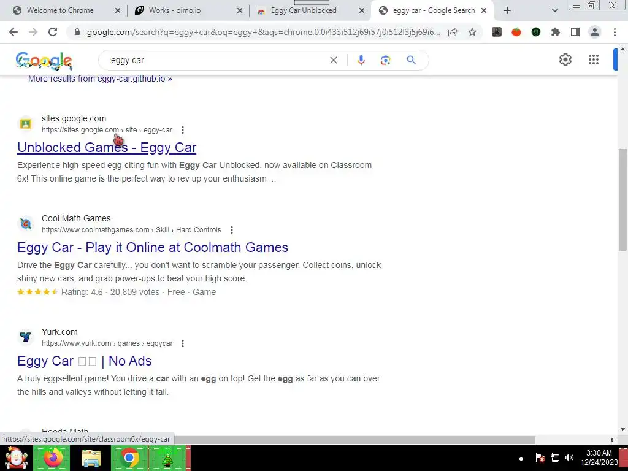Share this page via the share icon
The width and height of the screenshot is (628, 471).
coord(453,32)
